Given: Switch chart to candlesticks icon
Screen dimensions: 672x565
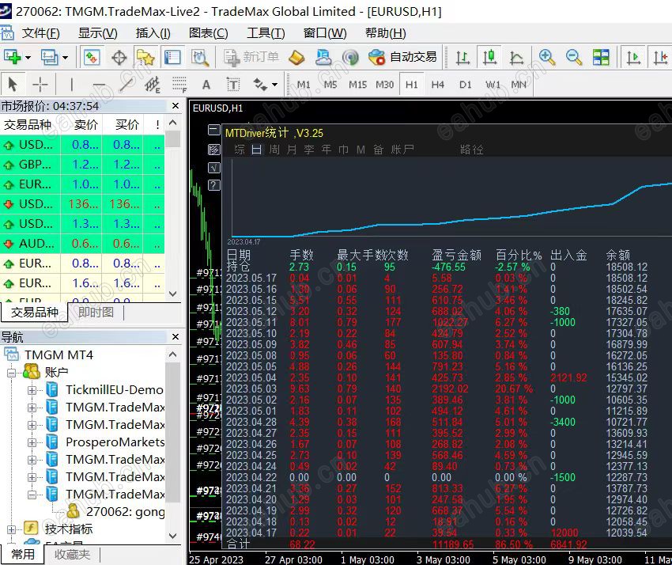Looking at the screenshot, I should tap(489, 57).
